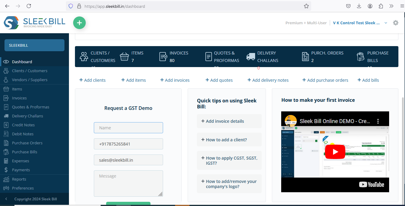Click the Quotes & Proformas stats icon
405x206 pixels.
(208, 56)
